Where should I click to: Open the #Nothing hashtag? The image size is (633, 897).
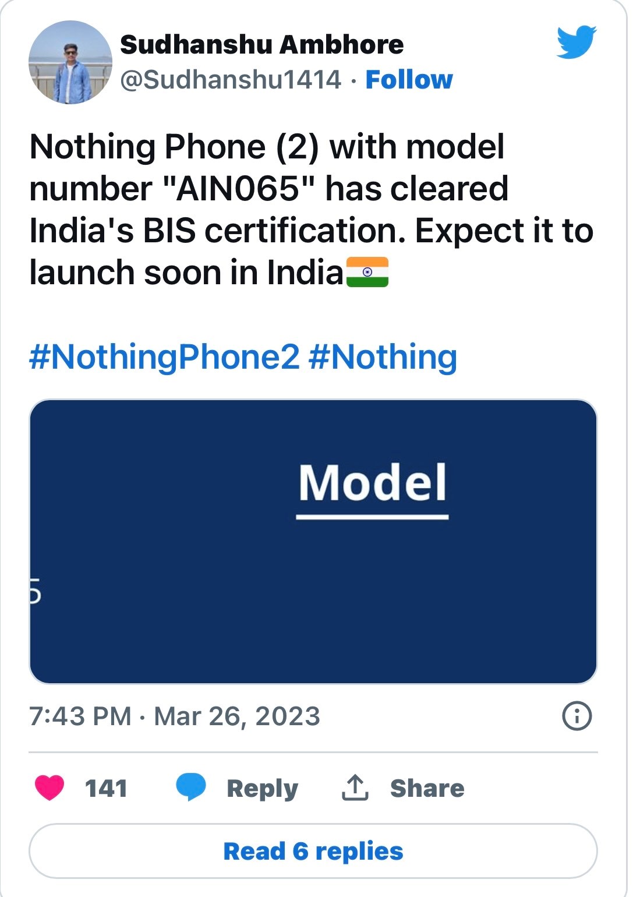383,356
